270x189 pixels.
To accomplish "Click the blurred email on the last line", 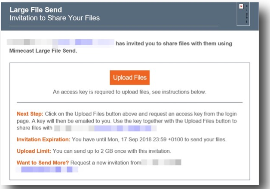I will [46, 170].
